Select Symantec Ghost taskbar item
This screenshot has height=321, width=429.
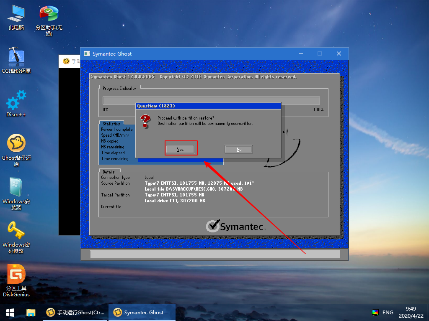point(142,313)
